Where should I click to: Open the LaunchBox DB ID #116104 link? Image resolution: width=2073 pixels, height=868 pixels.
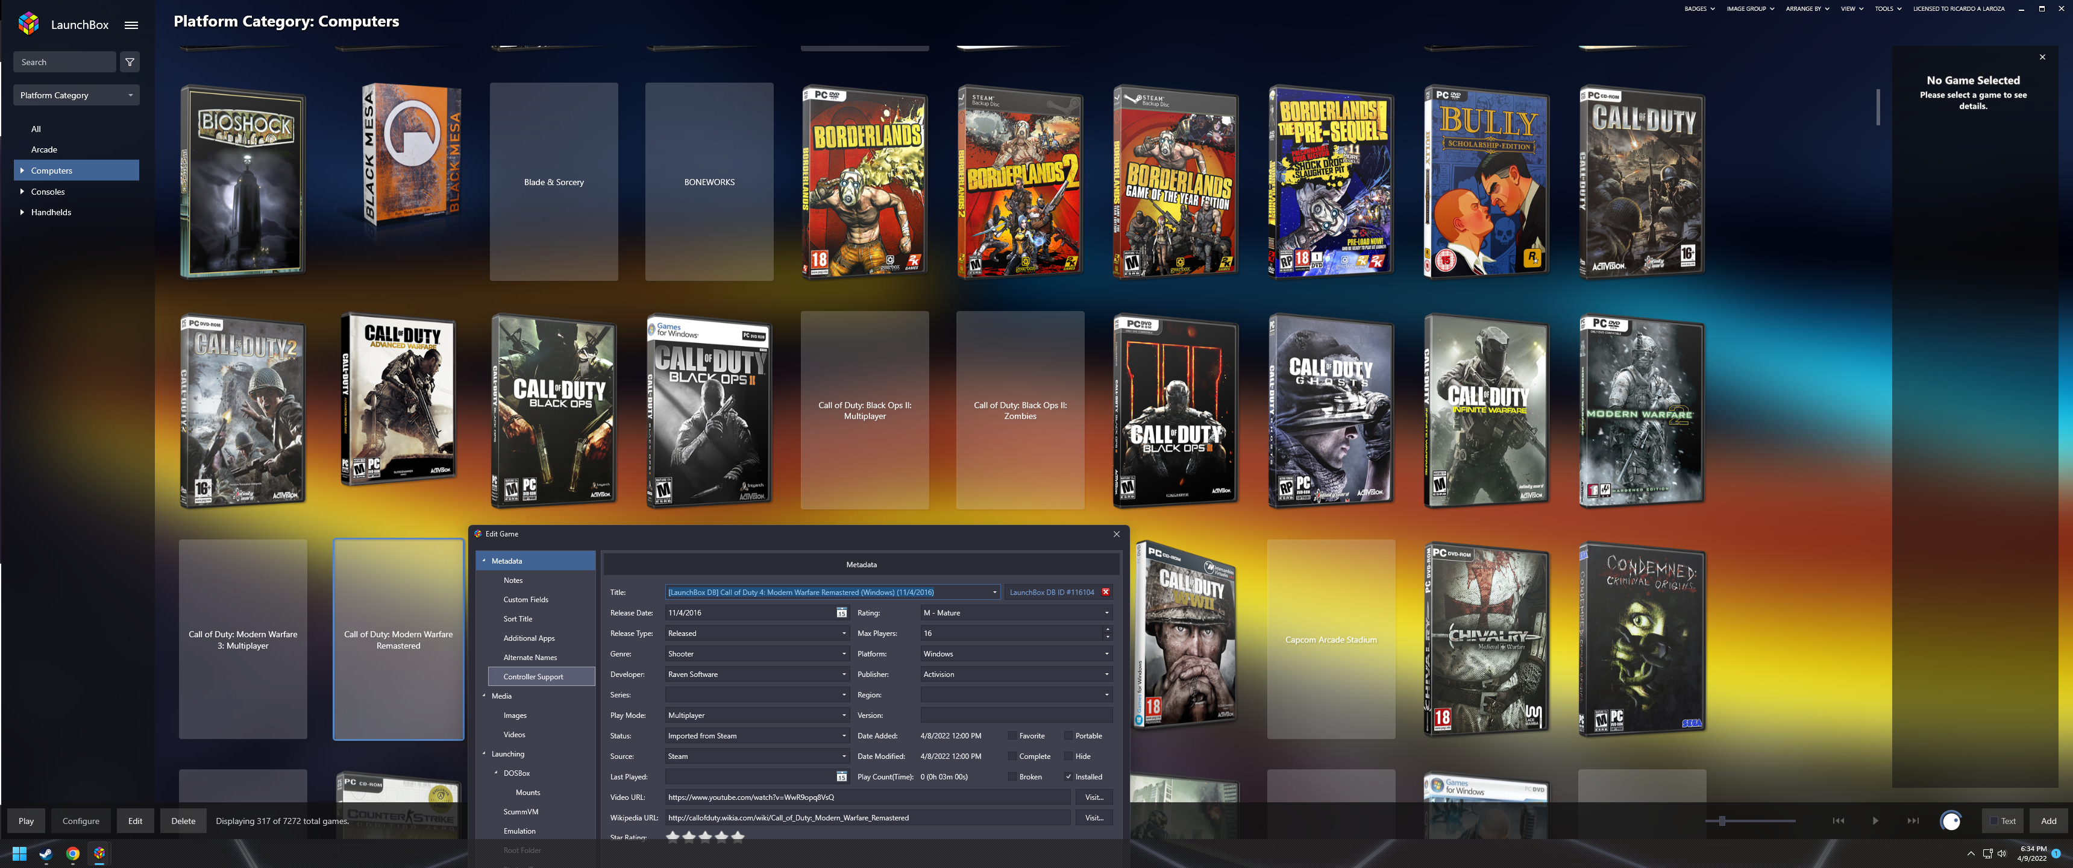1052,593
